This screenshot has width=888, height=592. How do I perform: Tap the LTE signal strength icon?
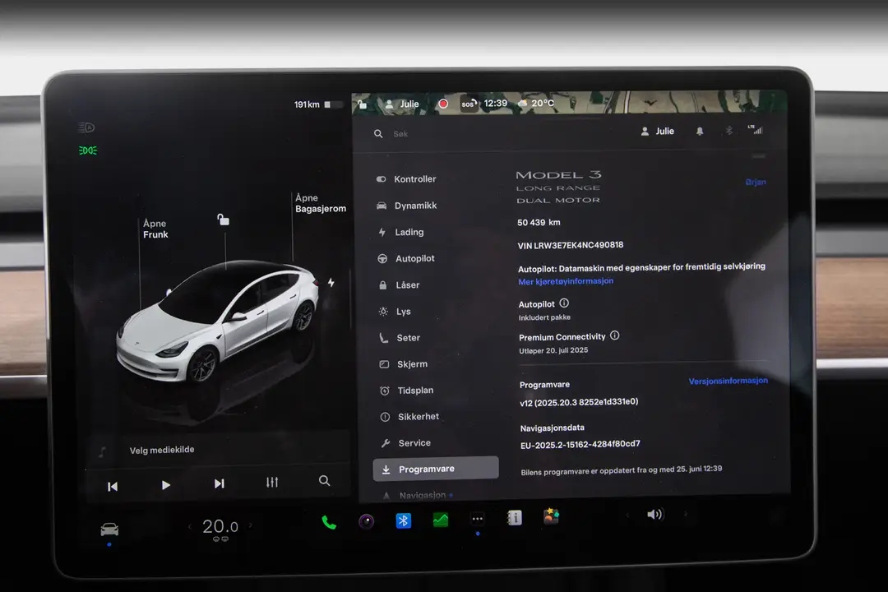756,130
